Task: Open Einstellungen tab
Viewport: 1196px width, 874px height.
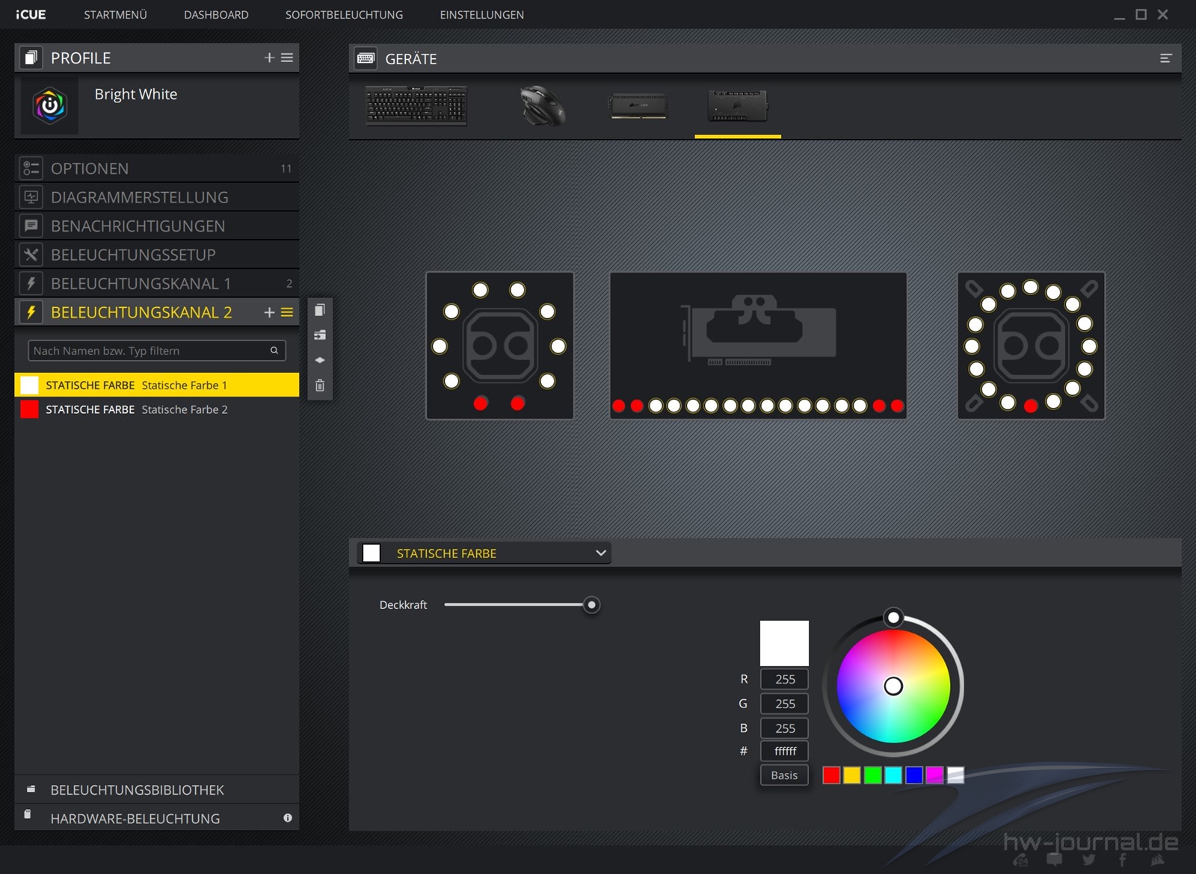Action: 481,15
